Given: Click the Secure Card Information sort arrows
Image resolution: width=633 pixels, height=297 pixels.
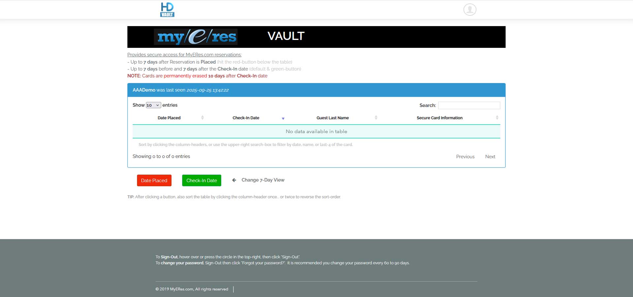Looking at the screenshot, I should [497, 118].
